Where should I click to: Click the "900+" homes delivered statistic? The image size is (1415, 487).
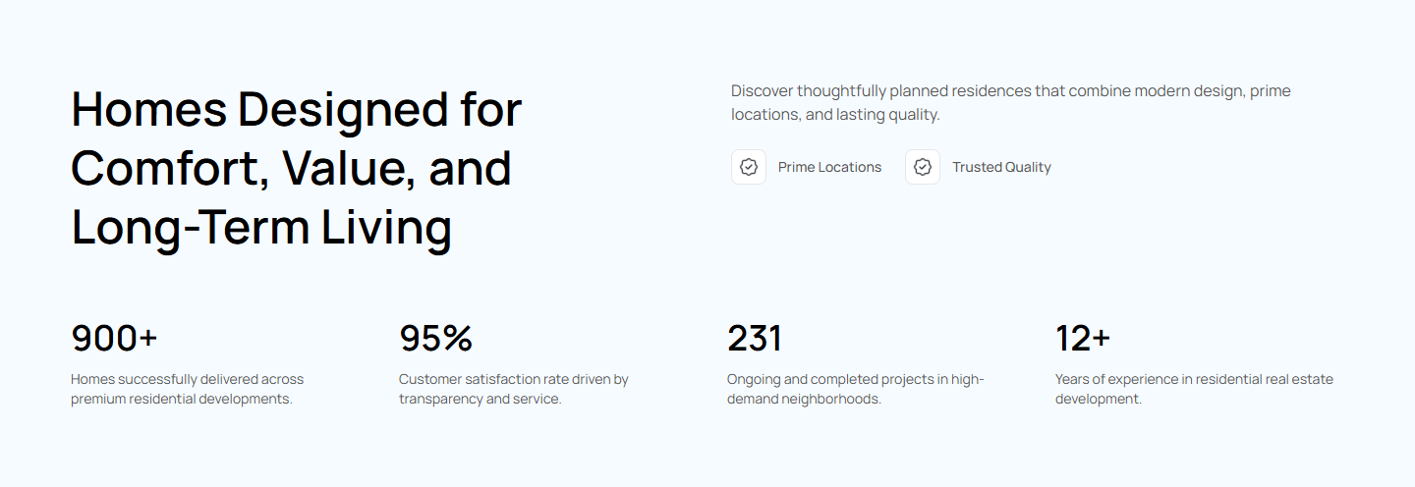[x=114, y=338]
